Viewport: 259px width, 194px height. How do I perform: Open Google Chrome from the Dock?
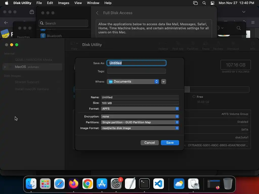88,184
